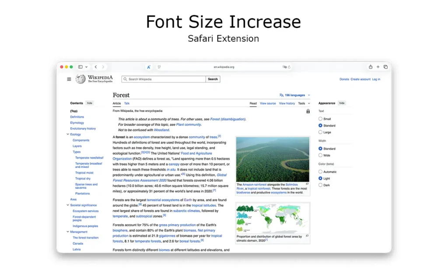This screenshot has height=280, width=448.
Task: Click the Share icon in the toolbar
Action: coord(371,66)
